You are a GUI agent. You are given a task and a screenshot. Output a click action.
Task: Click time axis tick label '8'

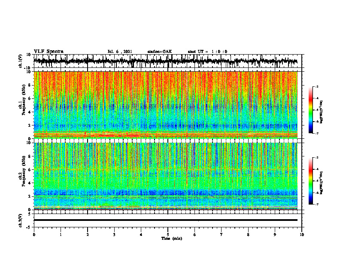point(248,235)
